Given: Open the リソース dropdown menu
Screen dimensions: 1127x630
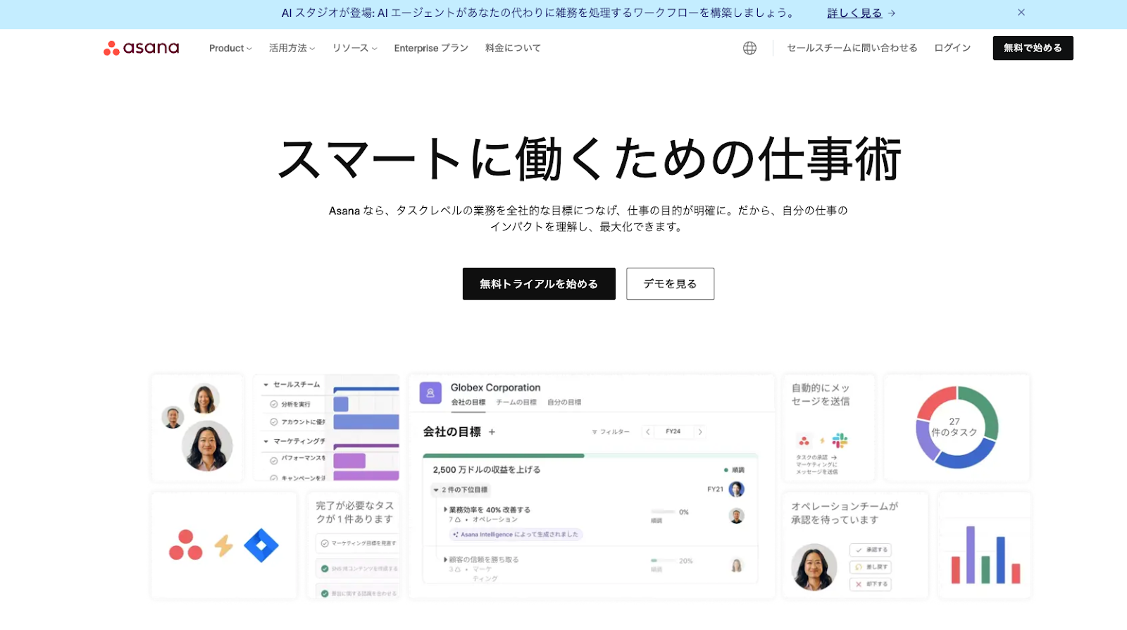Looking at the screenshot, I should coord(355,48).
